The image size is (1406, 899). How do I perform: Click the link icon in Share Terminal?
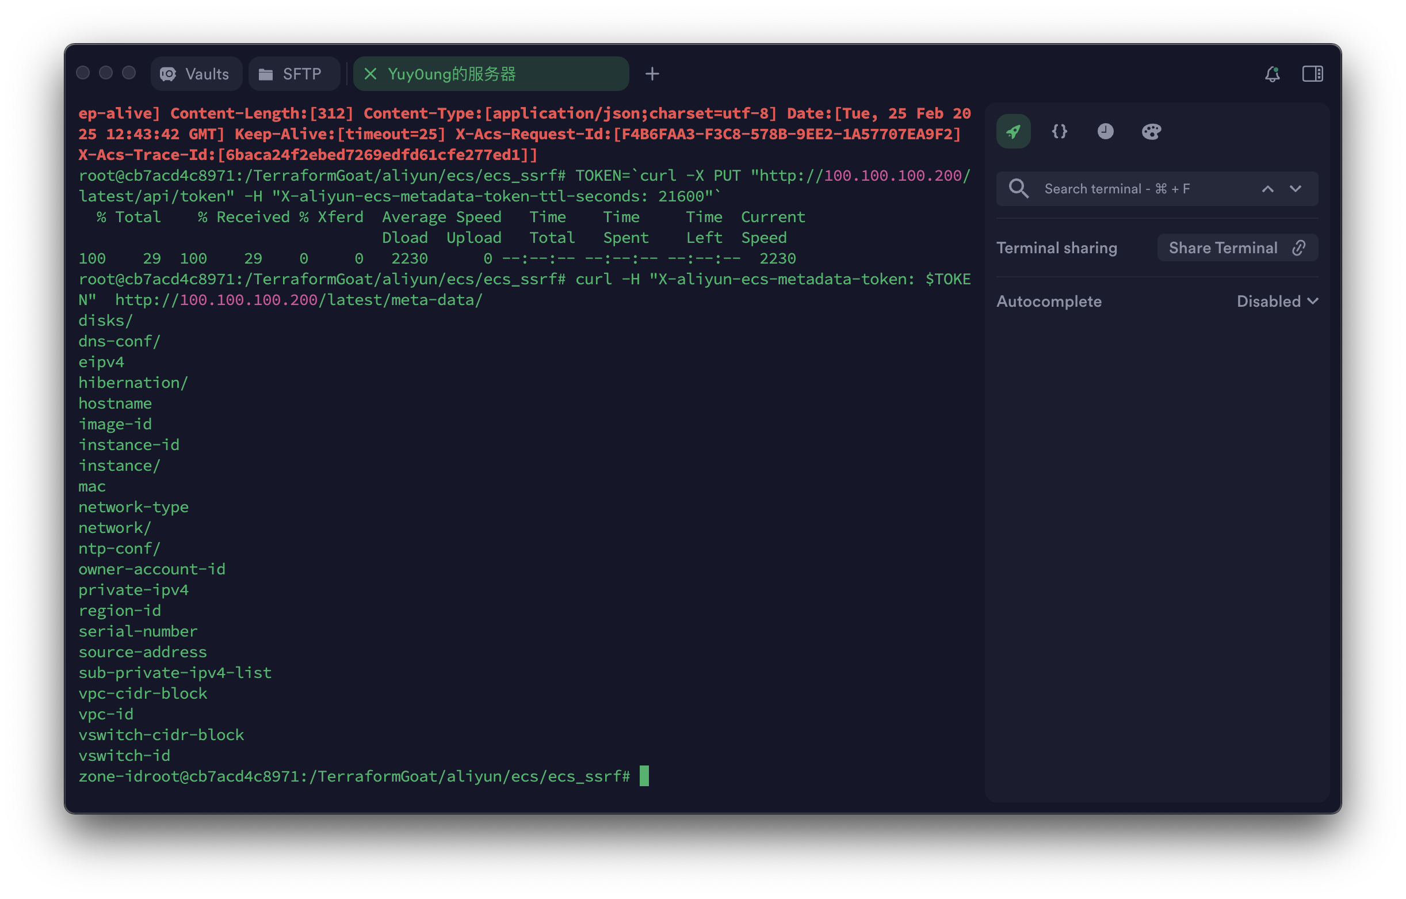click(1298, 247)
